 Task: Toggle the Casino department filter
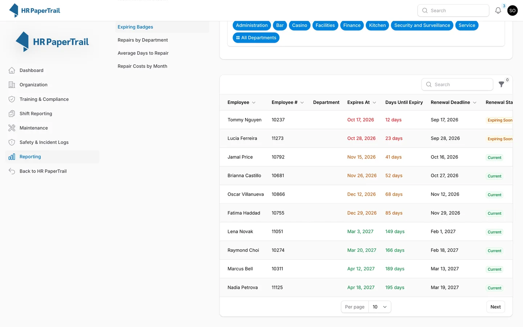coord(300,25)
